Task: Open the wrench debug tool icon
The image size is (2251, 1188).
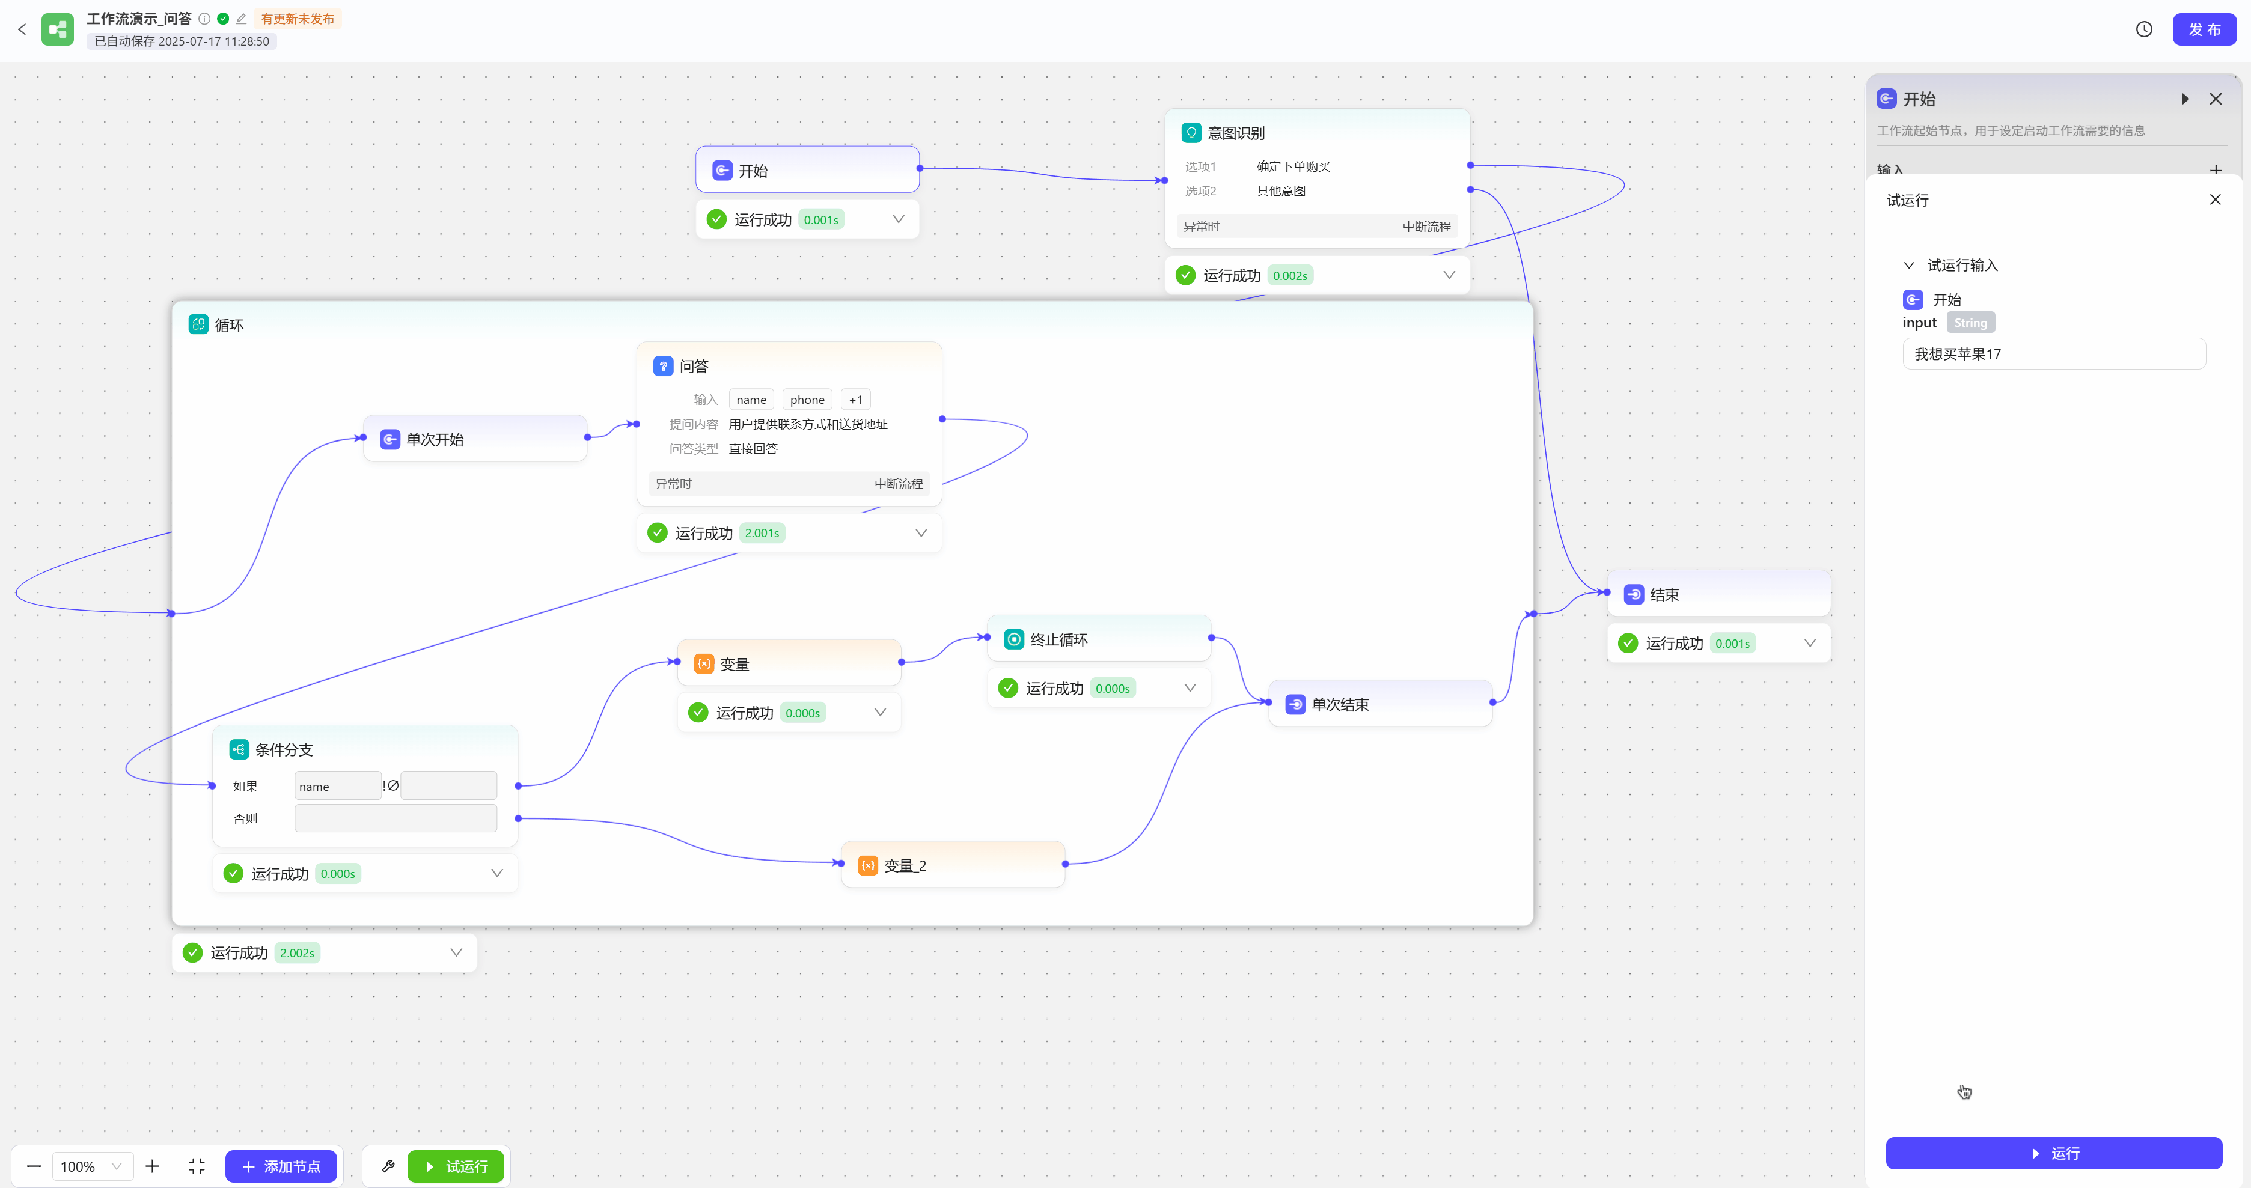Action: point(389,1166)
